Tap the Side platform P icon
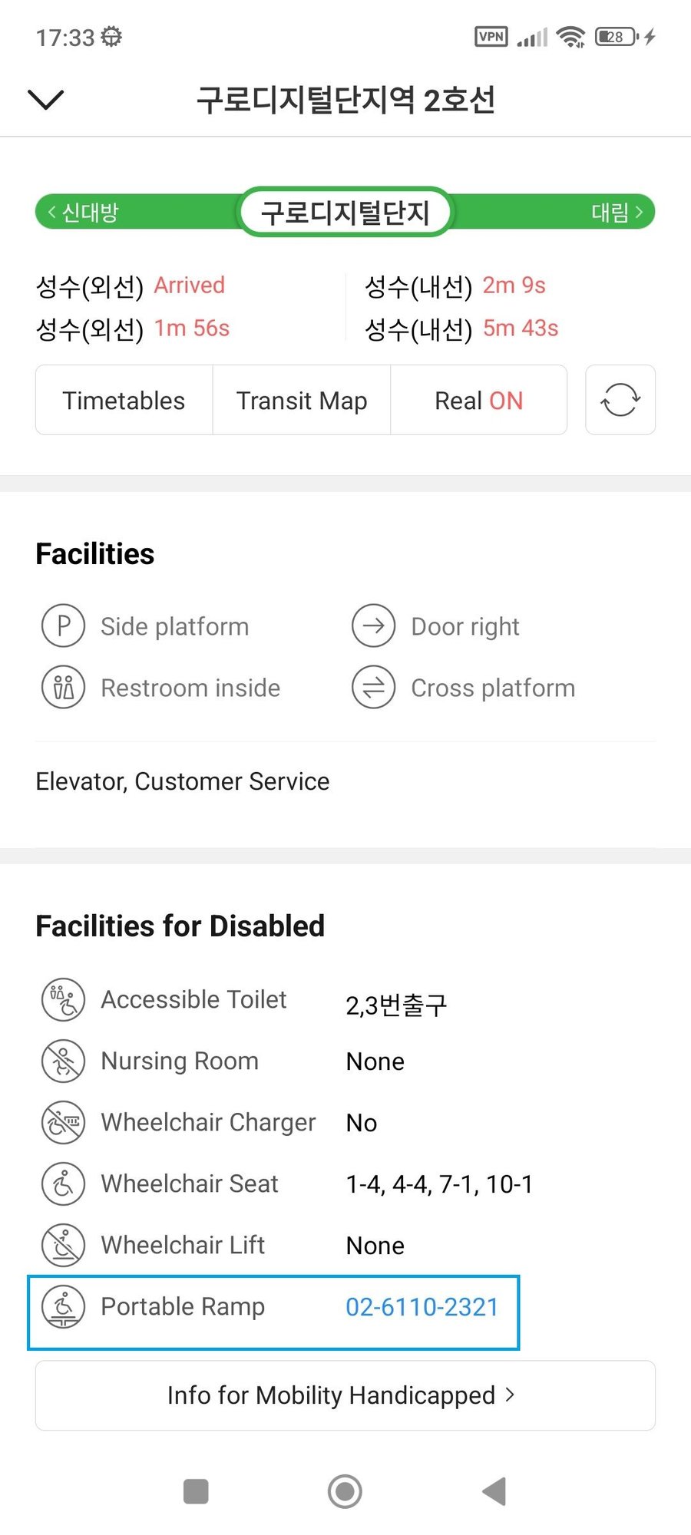Viewport: 691px width, 1535px height. pos(64,626)
